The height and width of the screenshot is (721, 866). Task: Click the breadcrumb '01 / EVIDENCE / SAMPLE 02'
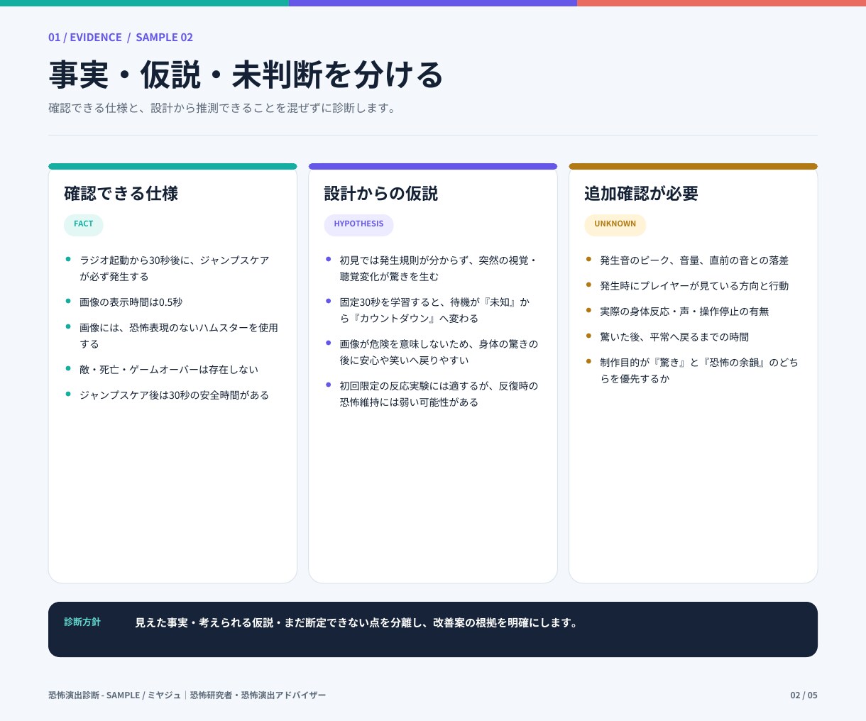(121, 38)
